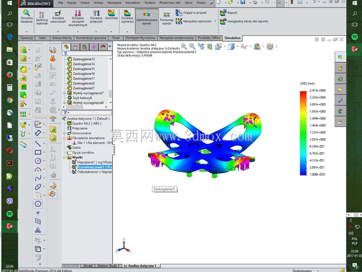
Task: Open Doradca umocowań (fixtures advisor)
Action: [x=58, y=16]
